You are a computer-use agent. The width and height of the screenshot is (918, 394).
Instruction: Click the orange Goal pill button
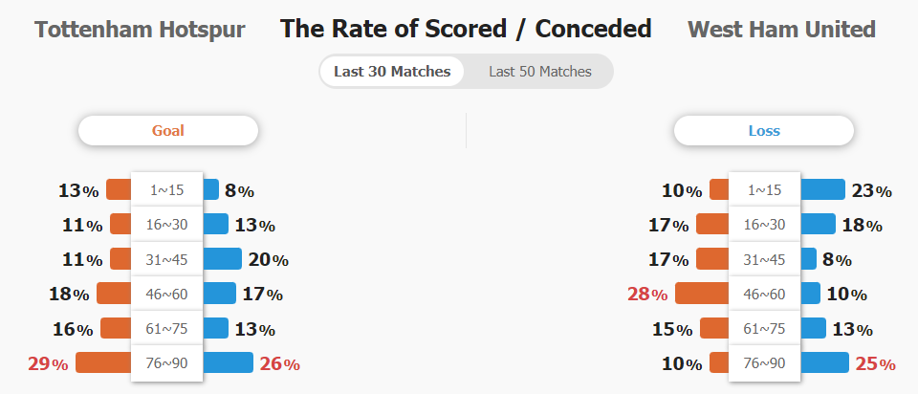[x=168, y=131]
